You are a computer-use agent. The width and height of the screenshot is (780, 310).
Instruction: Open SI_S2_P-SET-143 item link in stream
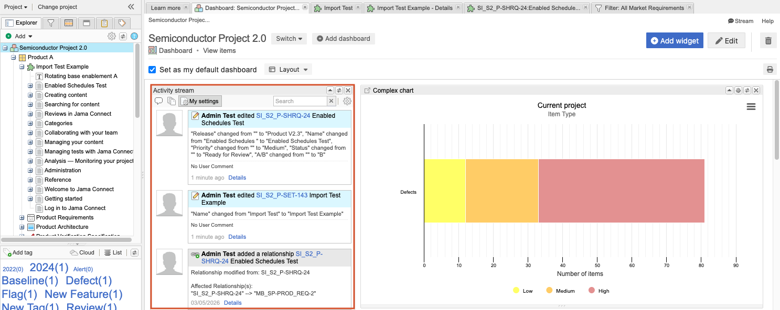[x=282, y=195]
